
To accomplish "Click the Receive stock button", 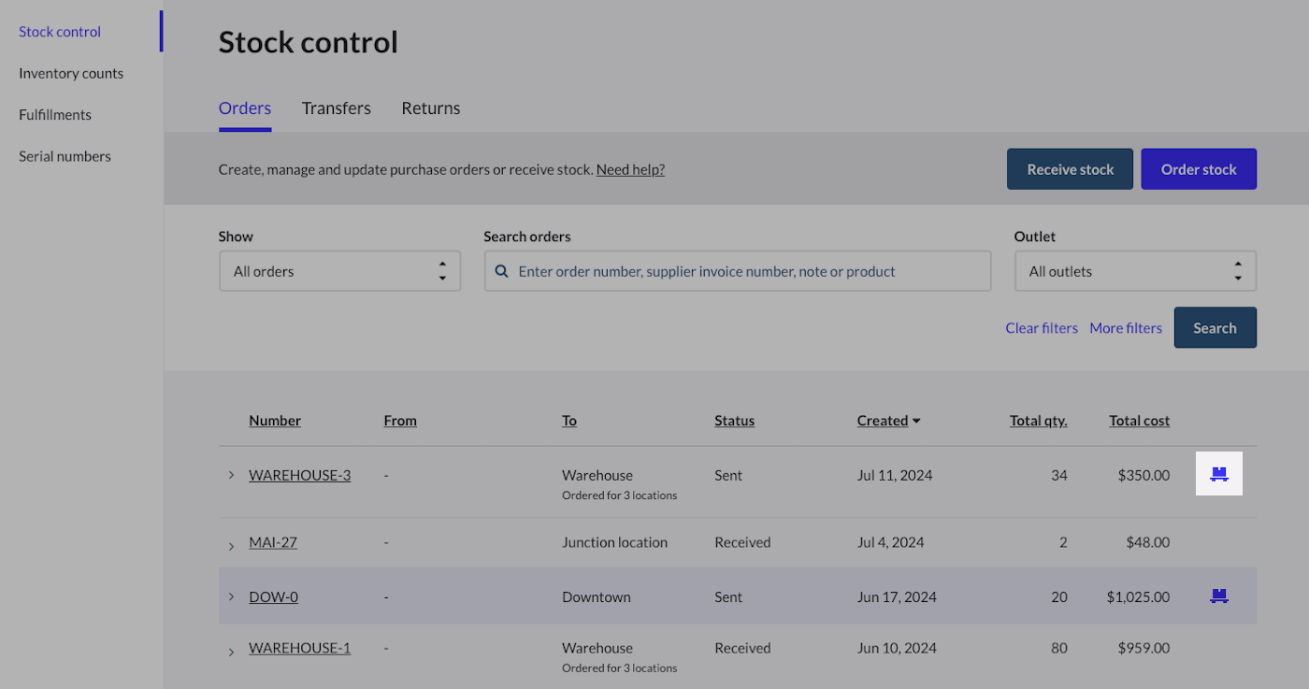I will pyautogui.click(x=1070, y=169).
